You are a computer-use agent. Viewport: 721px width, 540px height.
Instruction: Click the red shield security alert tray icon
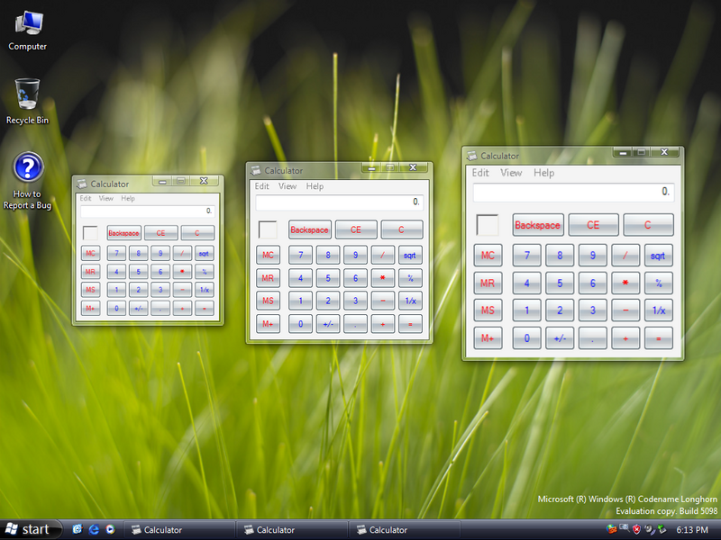635,530
